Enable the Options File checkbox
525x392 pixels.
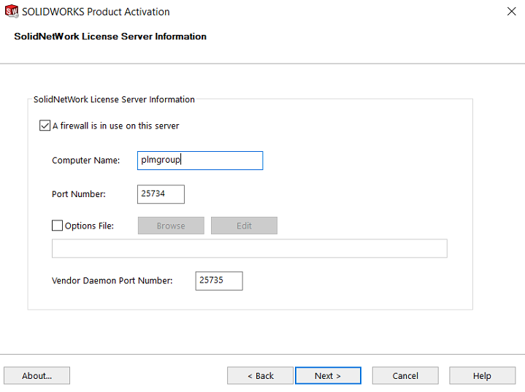point(57,226)
